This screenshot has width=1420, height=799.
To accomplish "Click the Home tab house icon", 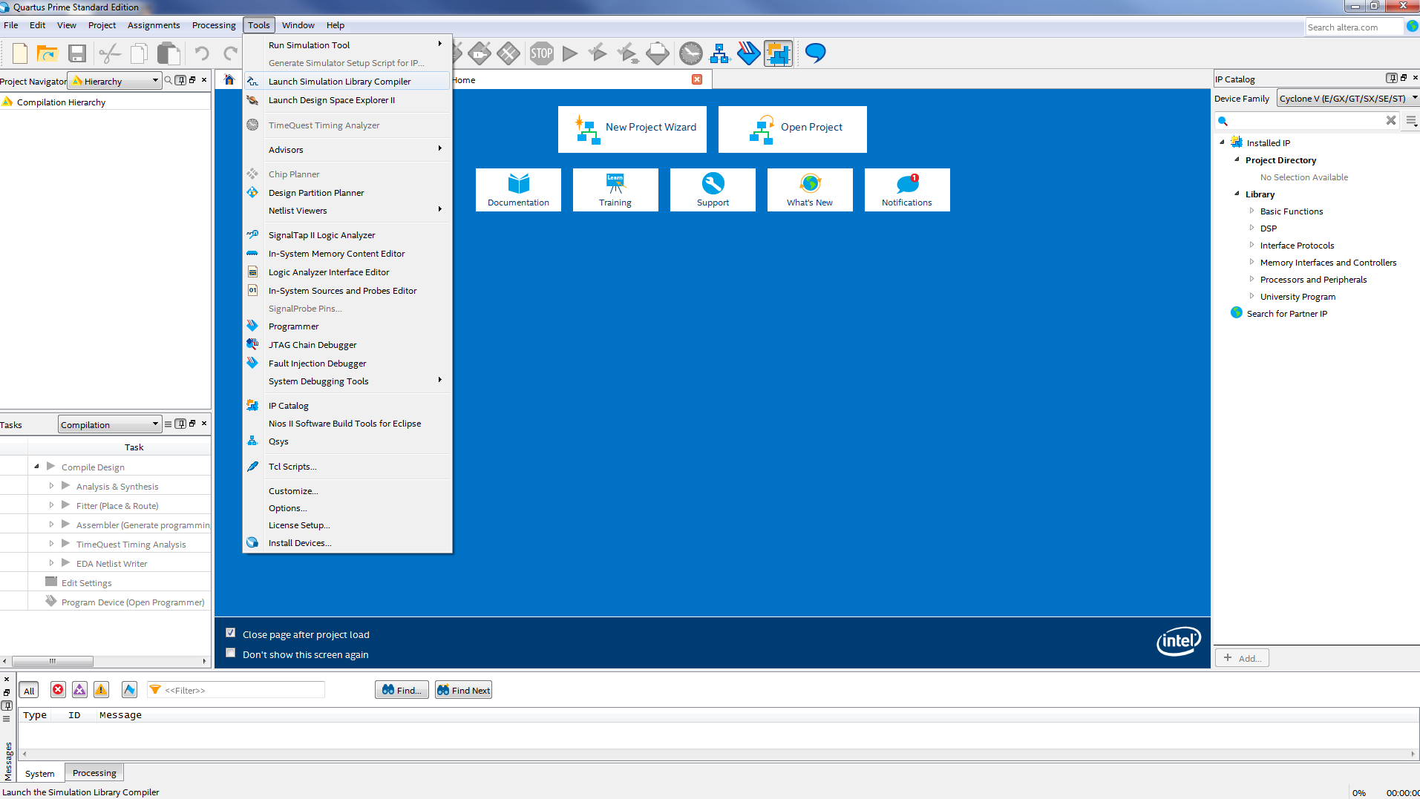I will [229, 79].
